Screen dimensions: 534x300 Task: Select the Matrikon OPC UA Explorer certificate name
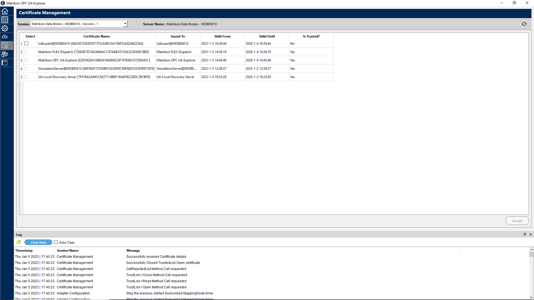[97, 60]
